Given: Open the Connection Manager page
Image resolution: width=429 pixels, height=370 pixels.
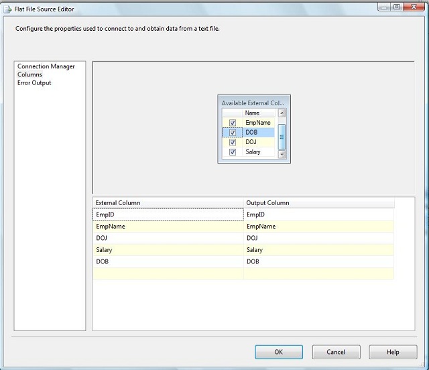Looking at the screenshot, I should (x=46, y=66).
